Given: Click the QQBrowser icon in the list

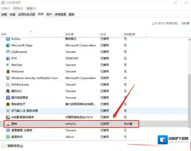Looking at the screenshot, I should click(x=8, y=52).
